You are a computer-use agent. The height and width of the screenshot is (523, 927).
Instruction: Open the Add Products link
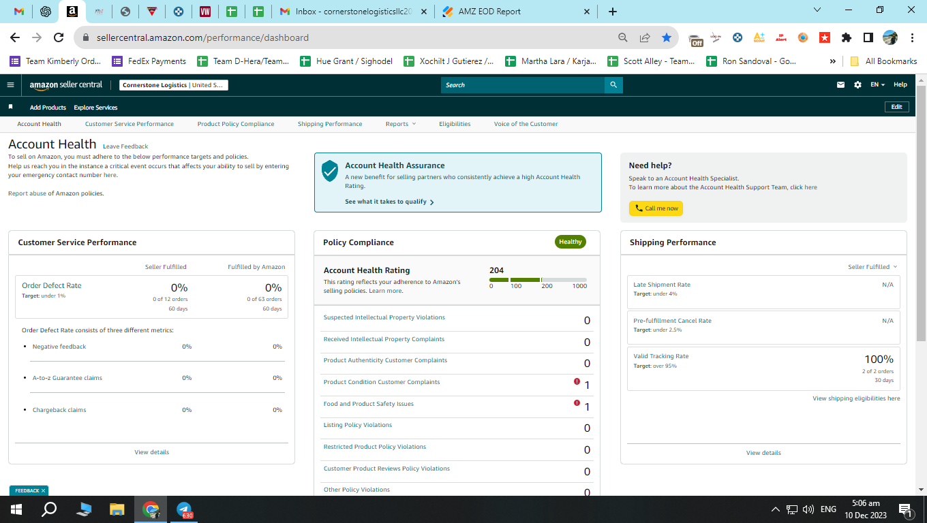click(x=48, y=108)
